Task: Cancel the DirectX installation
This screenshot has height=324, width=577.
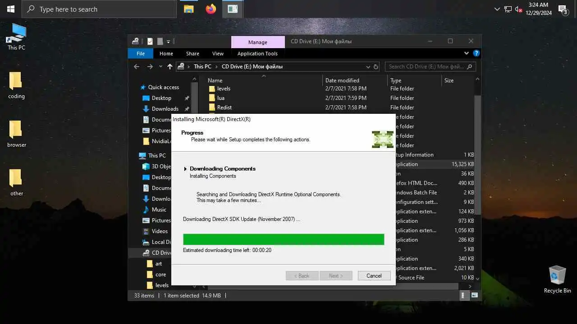Action: (x=374, y=276)
